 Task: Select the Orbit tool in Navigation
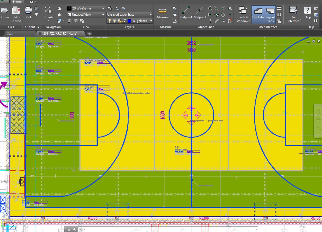59,15
